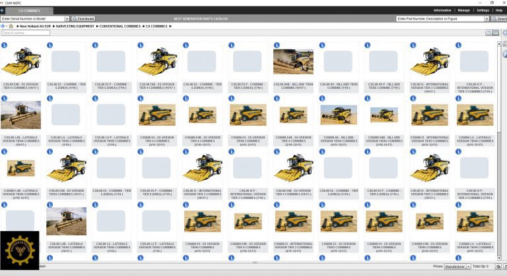This screenshot has height=276, width=507.
Task: Open the Help menu
Action: pyautogui.click(x=499, y=11)
